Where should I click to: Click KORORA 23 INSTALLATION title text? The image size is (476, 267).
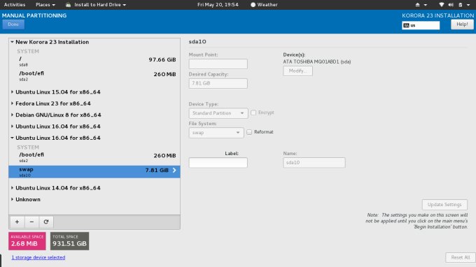pos(437,15)
